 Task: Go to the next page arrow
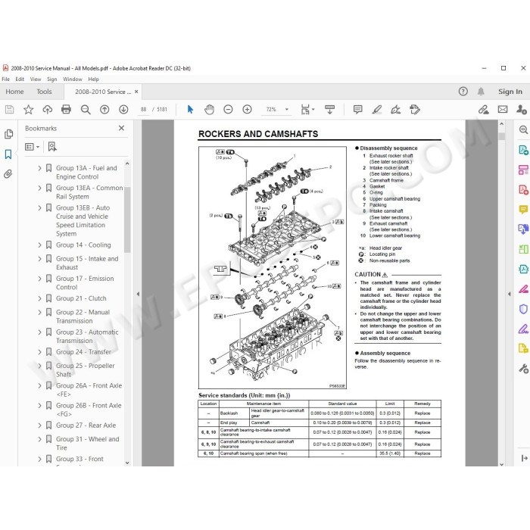[x=123, y=110]
